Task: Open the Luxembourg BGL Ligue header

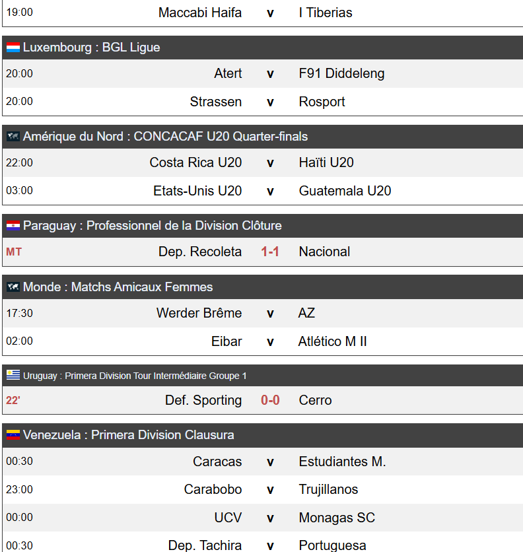Action: 263,48
